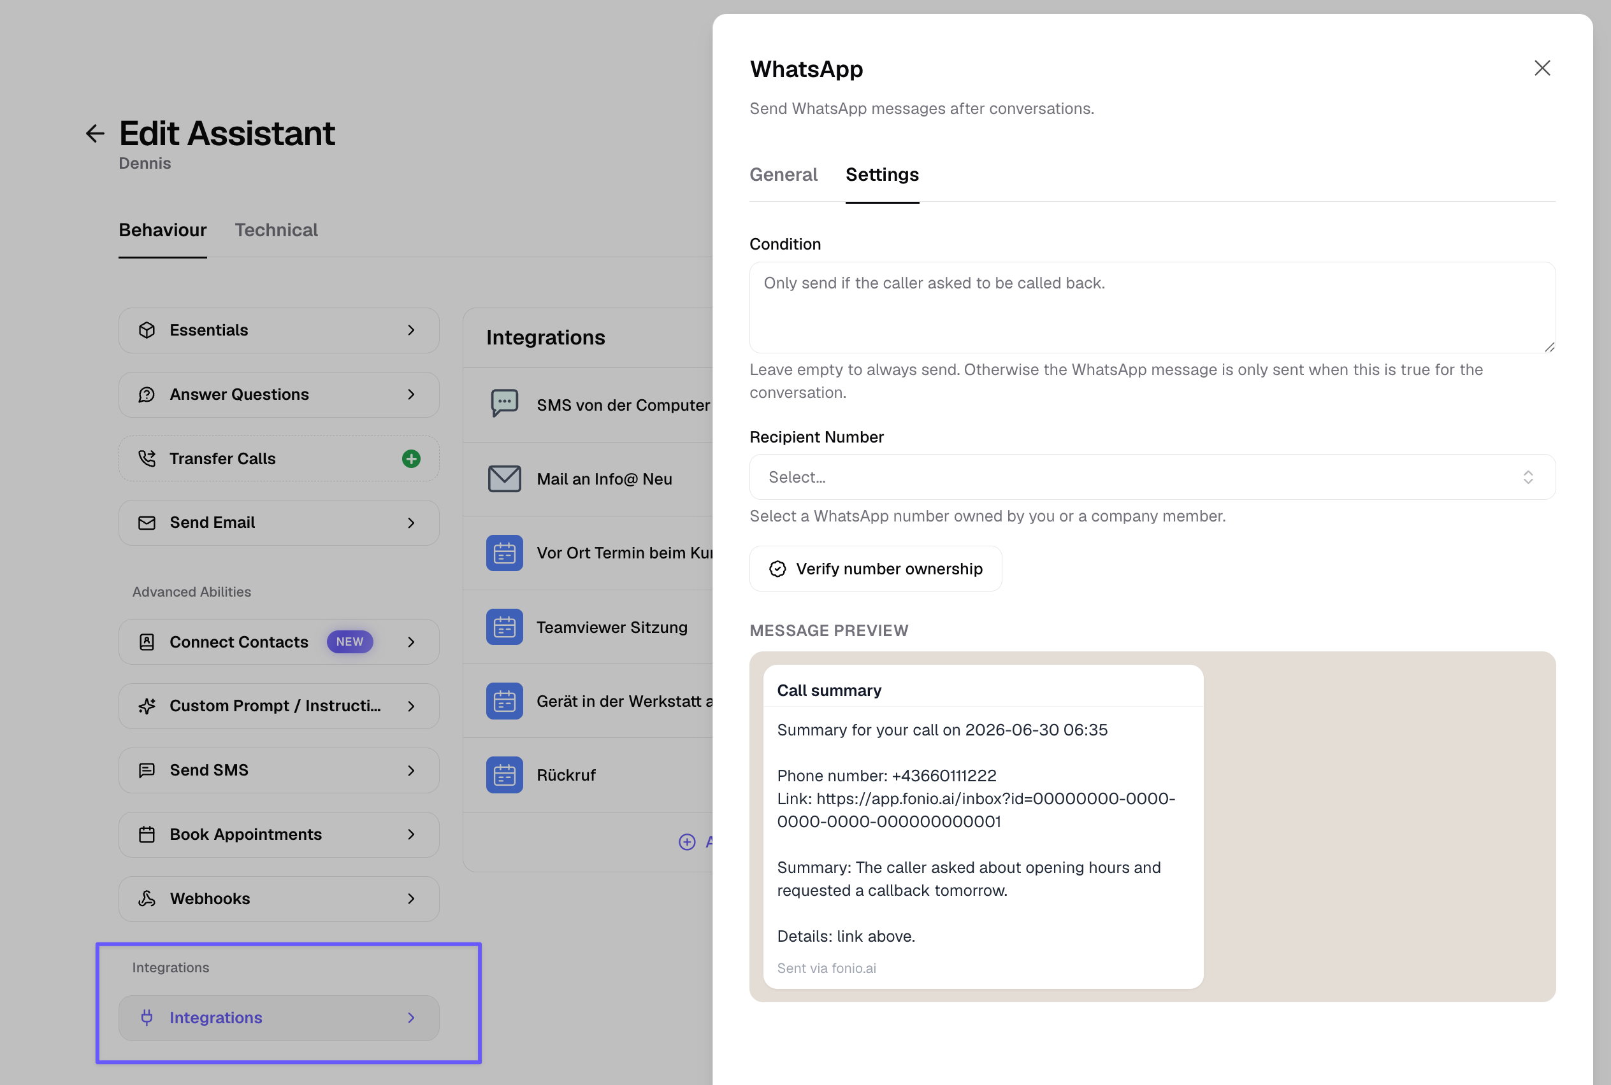Image resolution: width=1611 pixels, height=1085 pixels.
Task: Click the Connect Contacts icon
Action: (147, 642)
